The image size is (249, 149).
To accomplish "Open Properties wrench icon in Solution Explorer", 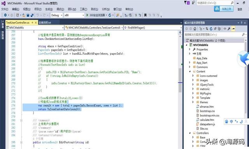I will (x=229, y=29).
